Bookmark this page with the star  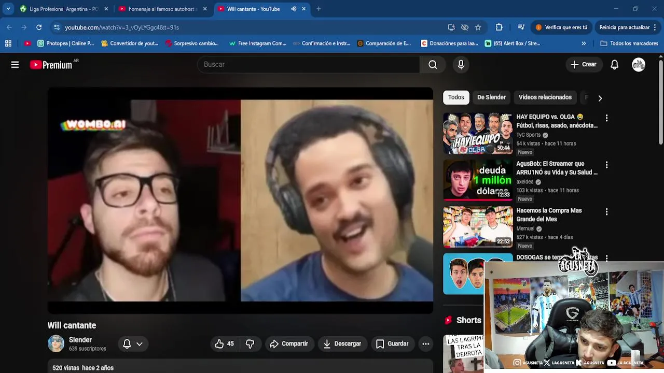point(478,27)
